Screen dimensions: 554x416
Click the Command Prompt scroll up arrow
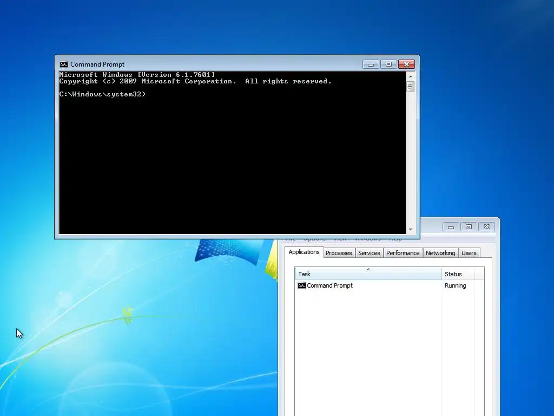(410, 76)
